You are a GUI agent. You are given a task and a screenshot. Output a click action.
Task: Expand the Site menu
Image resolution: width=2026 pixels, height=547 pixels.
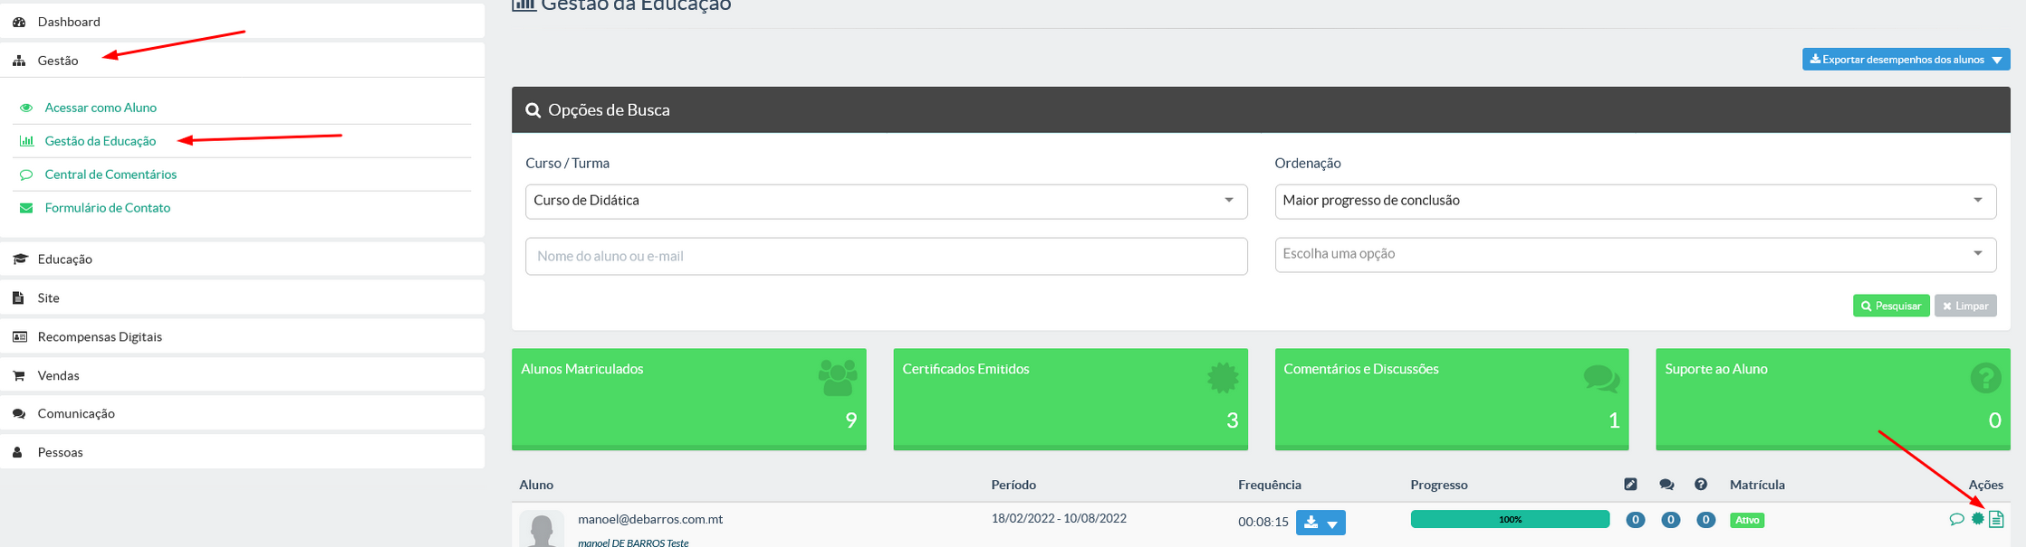(x=242, y=297)
